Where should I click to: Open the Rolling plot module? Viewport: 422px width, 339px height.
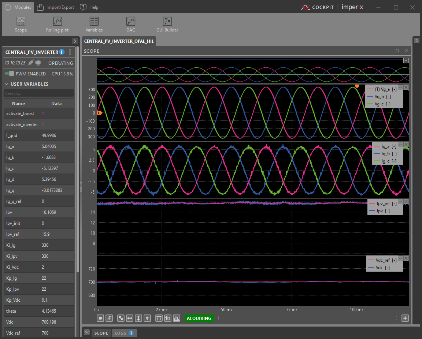click(57, 24)
